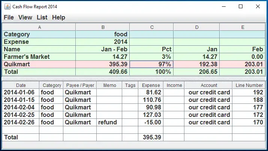Screen dimensions: 268x151
Task: Sort by the Expense column header
Action: click(x=151, y=85)
